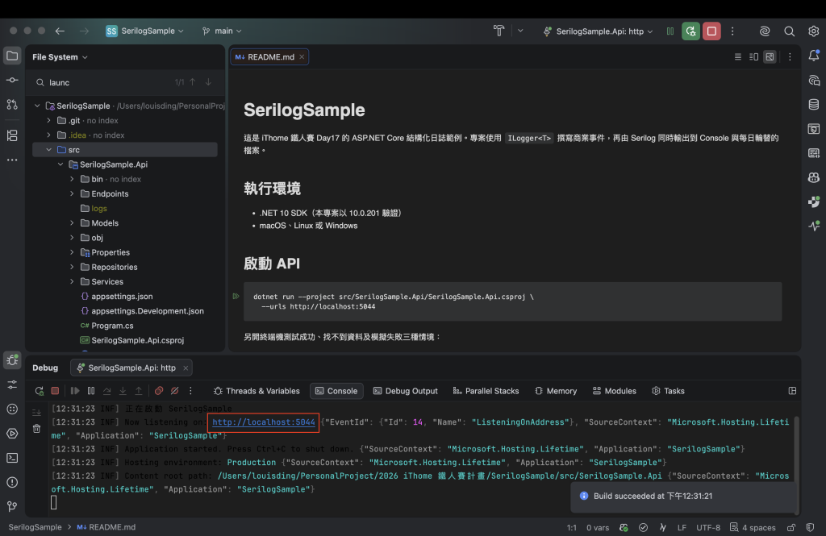Screen dimensions: 826x536
Task: Click Resume Program in debug toolbar
Action: point(75,391)
